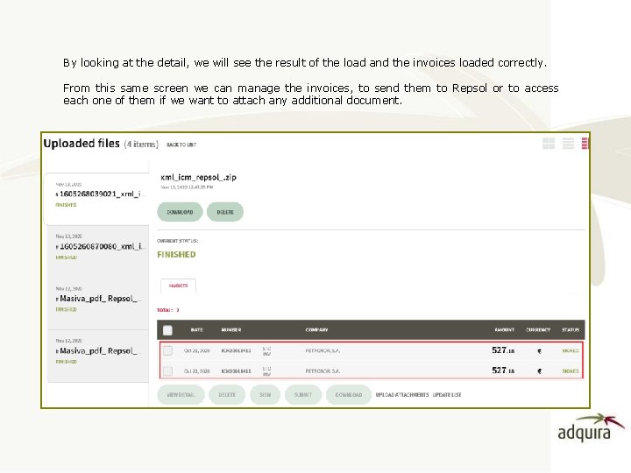631x473 pixels.
Task: Switch to the grid tile view icon
Action: 549,143
